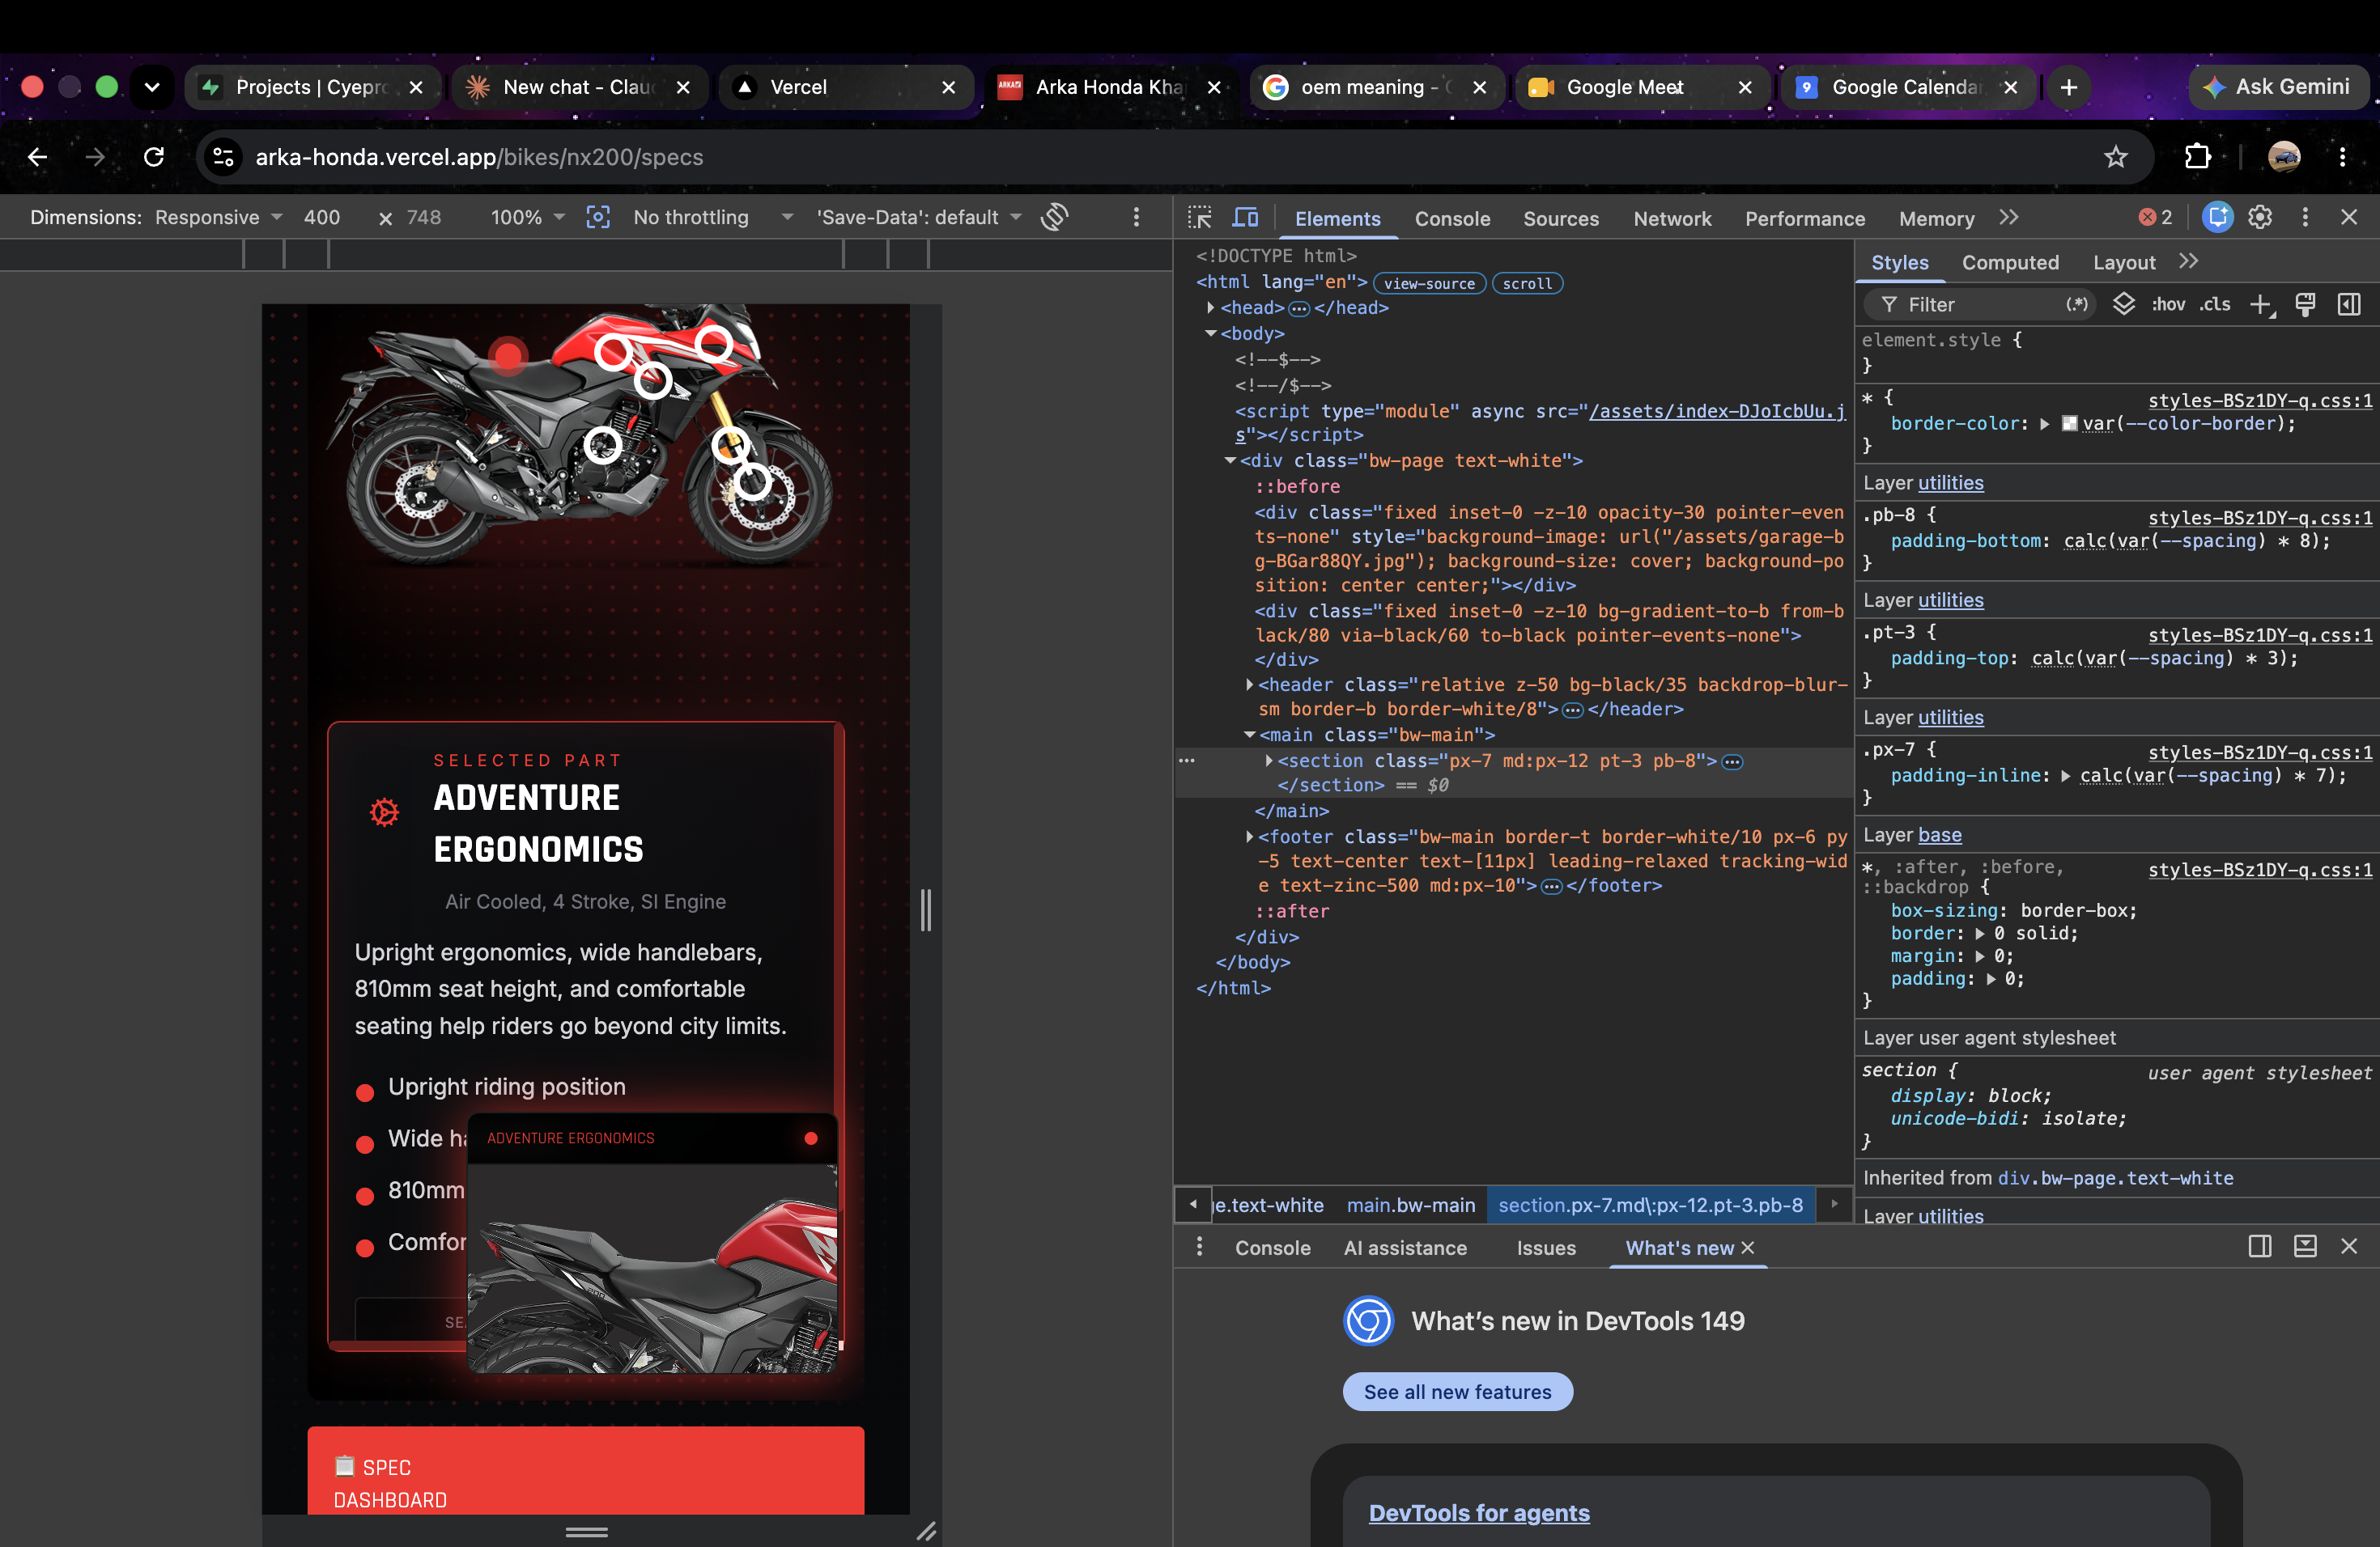This screenshot has width=2380, height=1547.
Task: Switch to the Console panel tab
Action: [x=1452, y=218]
